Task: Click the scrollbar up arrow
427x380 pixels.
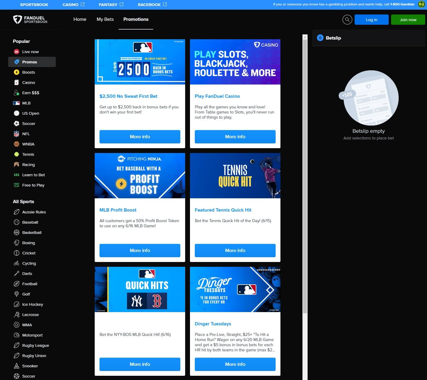Action: tap(305, 37)
